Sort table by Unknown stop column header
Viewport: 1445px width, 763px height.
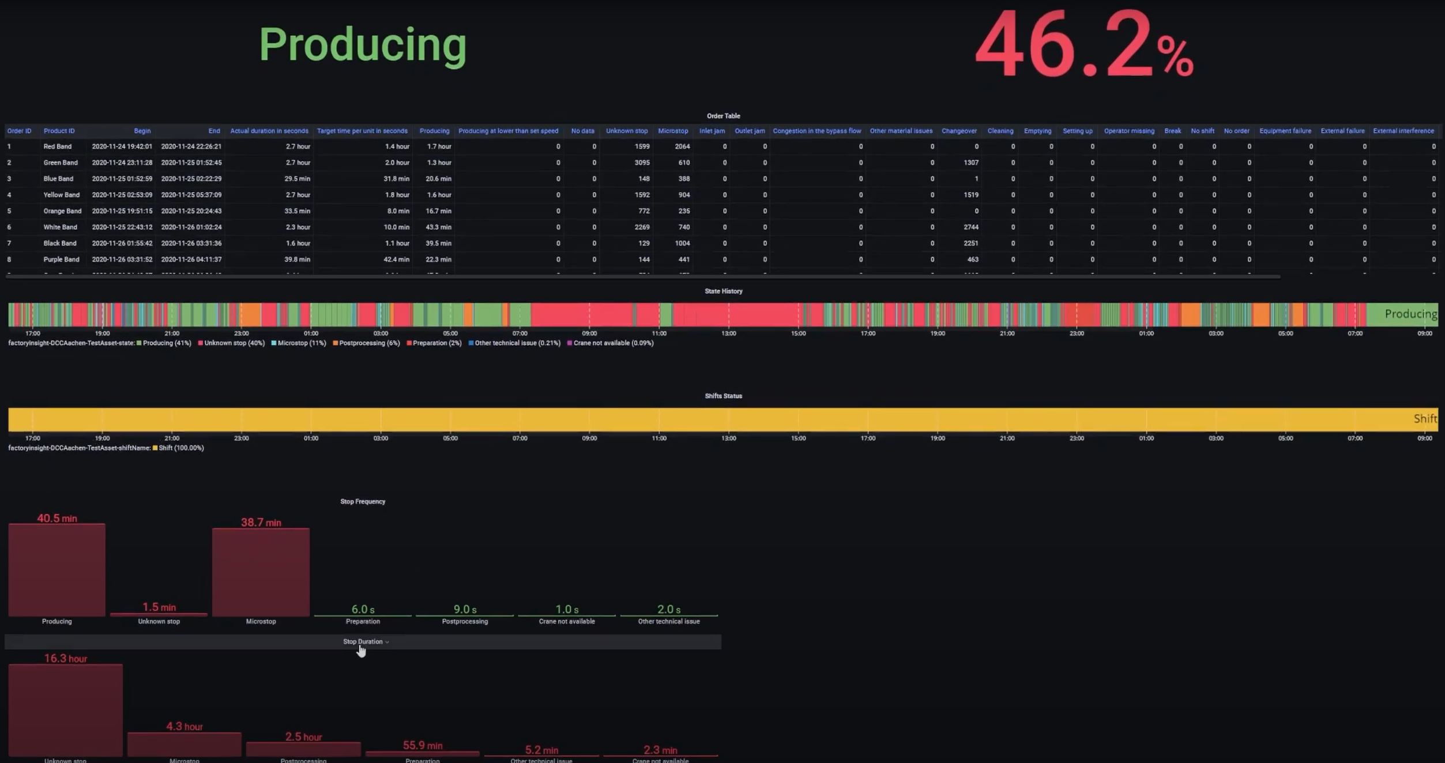pyautogui.click(x=626, y=131)
